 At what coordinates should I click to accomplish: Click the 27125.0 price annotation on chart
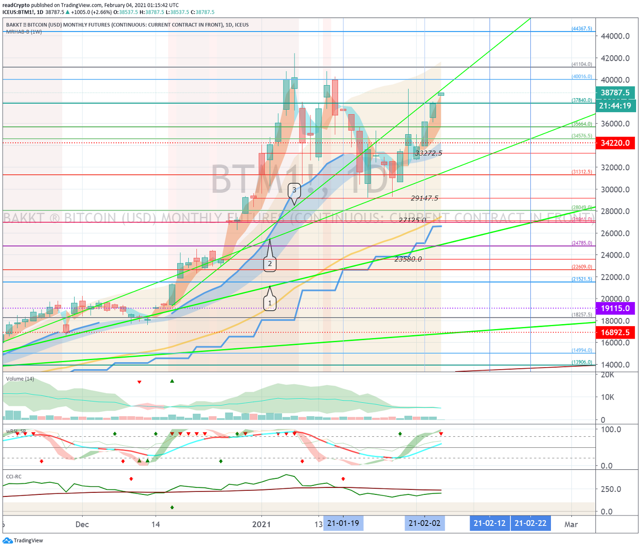[x=412, y=220]
